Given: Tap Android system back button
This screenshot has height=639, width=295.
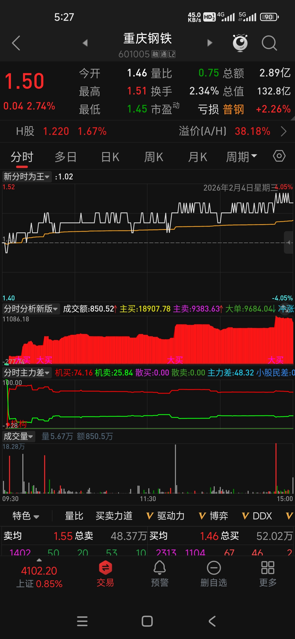Looking at the screenshot, I should [212, 621].
